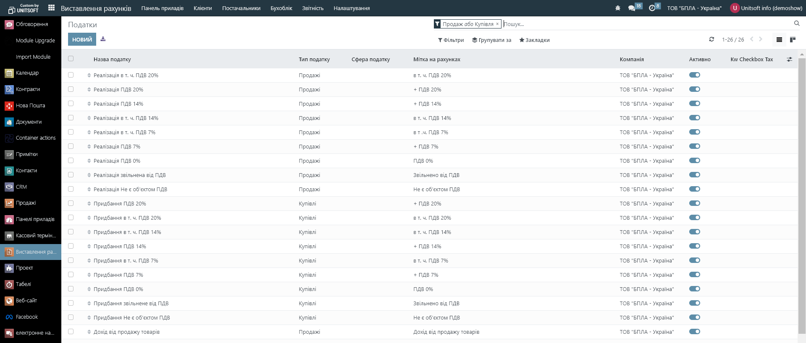Open the conversations chat icon

632,8
